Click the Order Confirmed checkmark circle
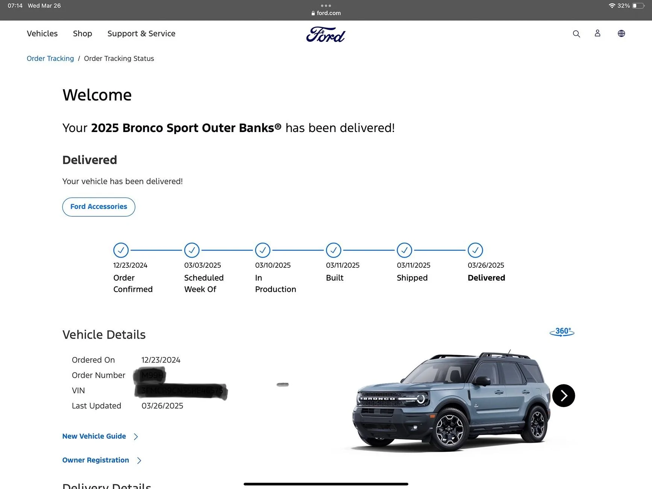The height and width of the screenshot is (489, 652). click(121, 250)
